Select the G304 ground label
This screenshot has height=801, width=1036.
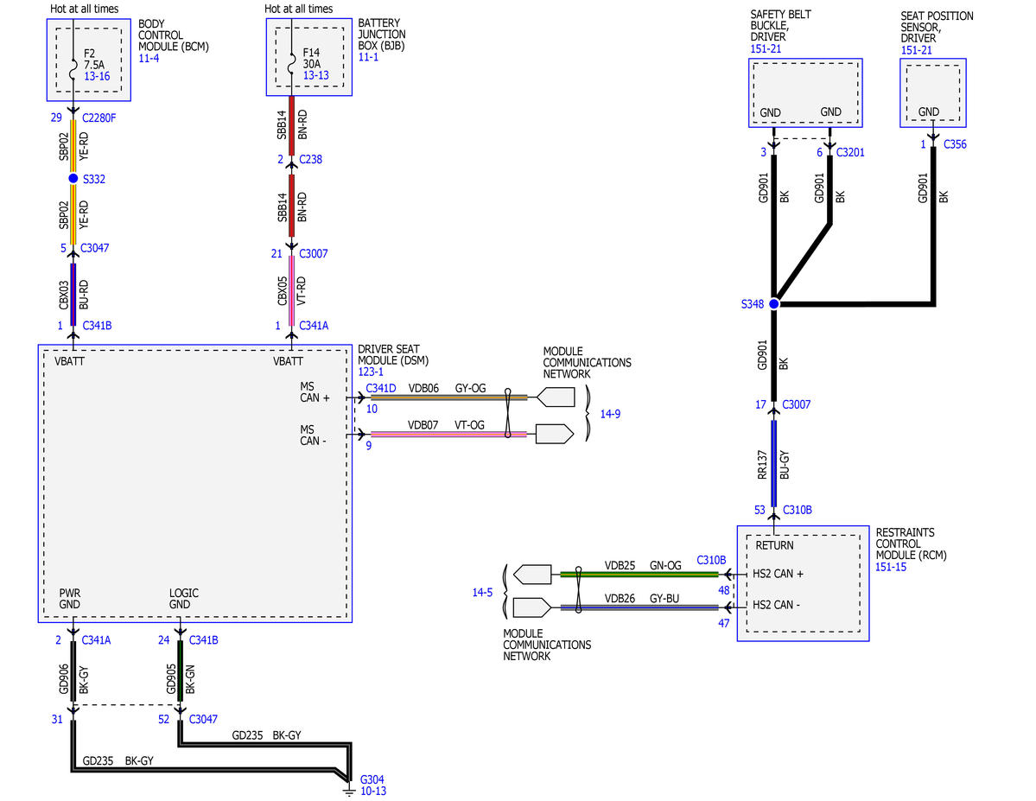click(x=372, y=780)
